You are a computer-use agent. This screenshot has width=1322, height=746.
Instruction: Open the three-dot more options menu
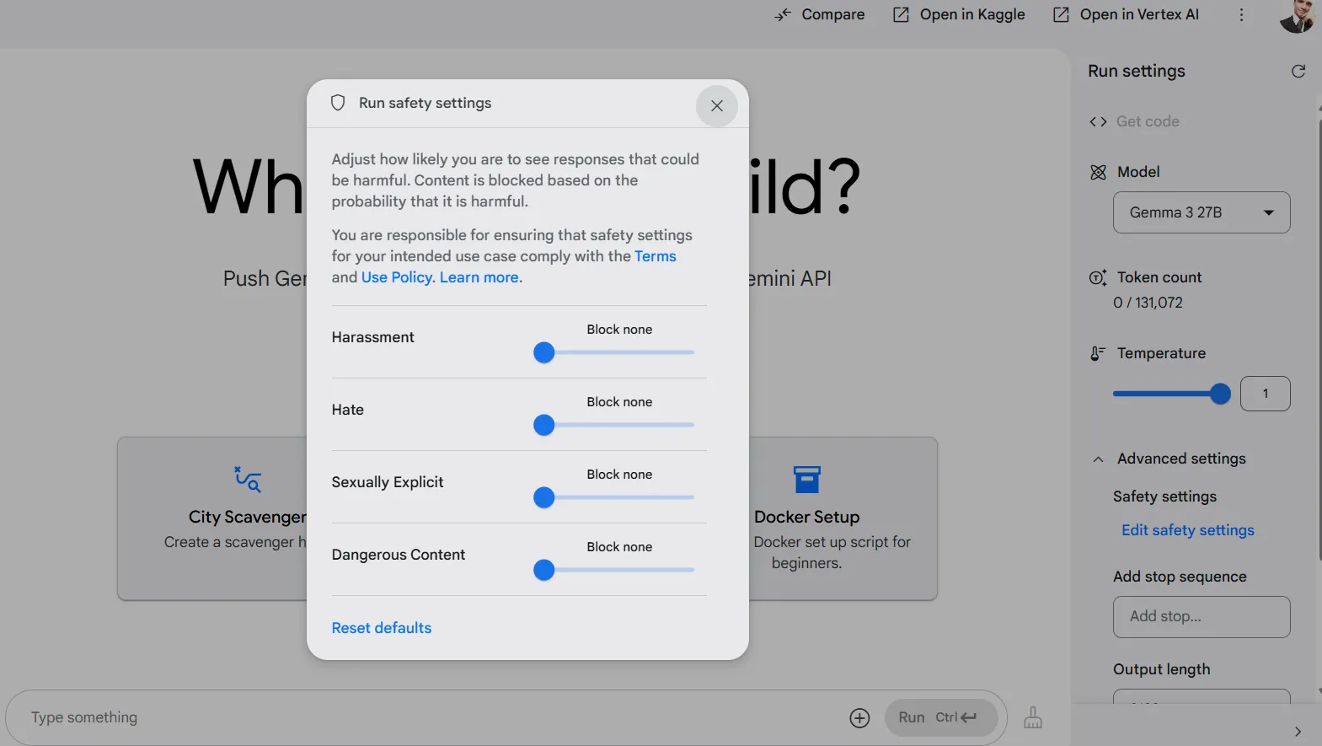[x=1241, y=15]
